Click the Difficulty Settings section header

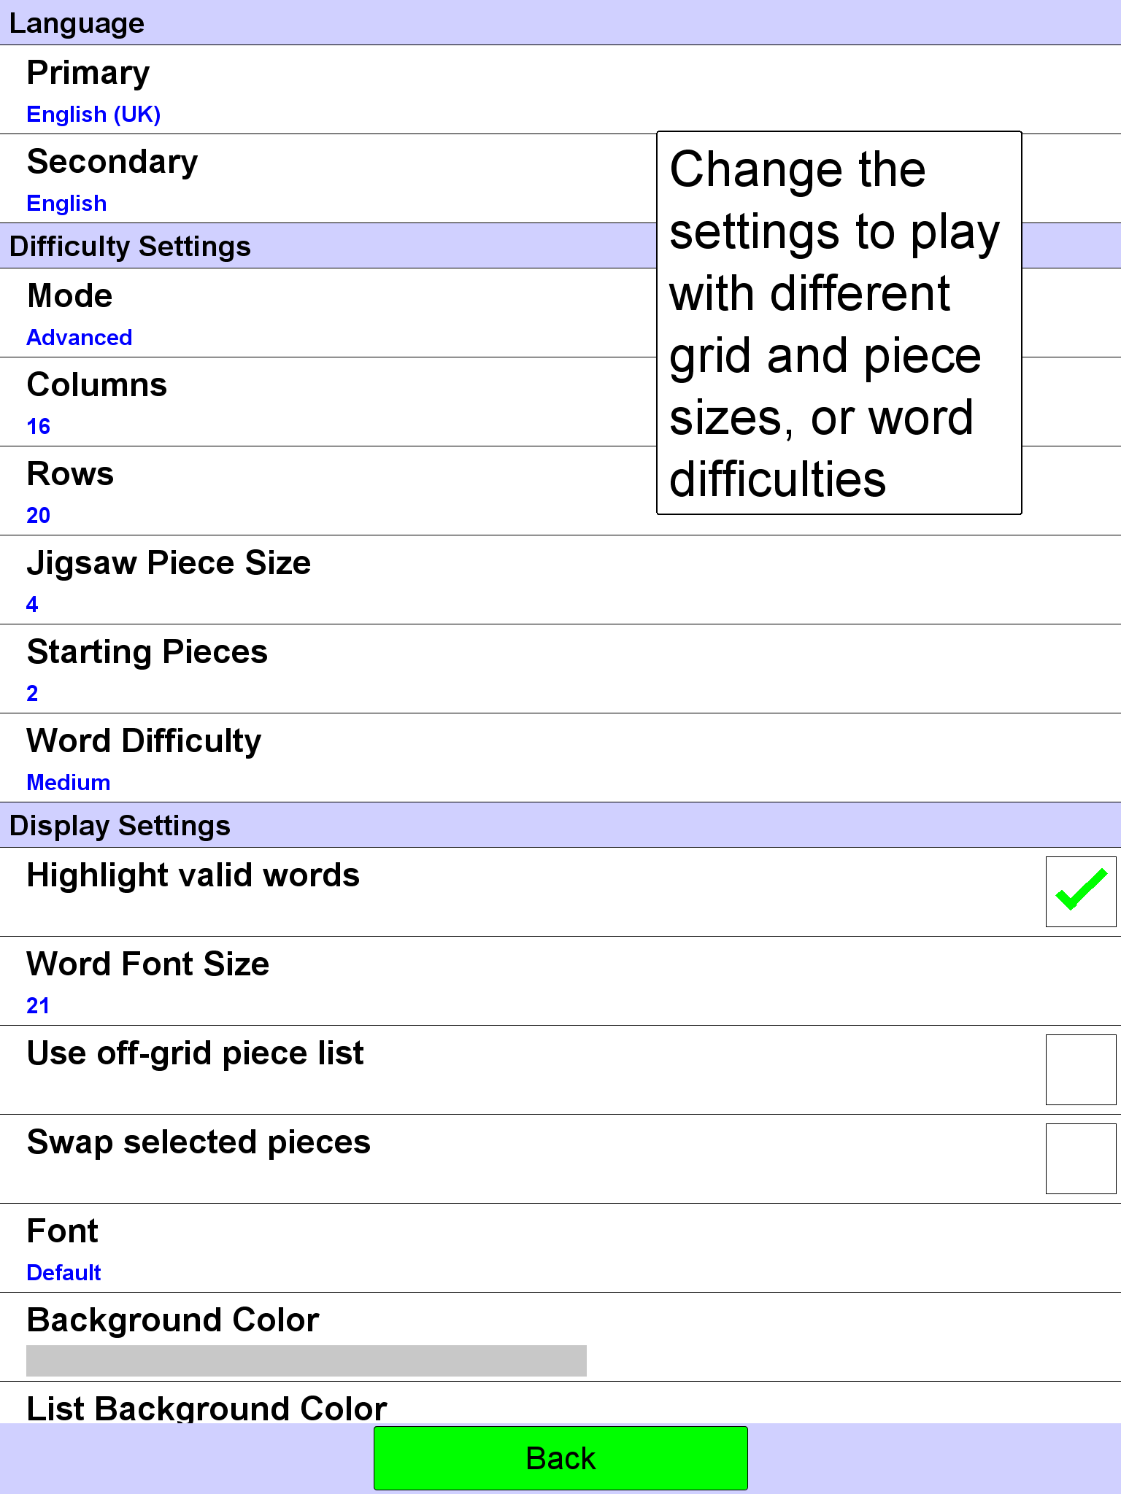coord(328,246)
